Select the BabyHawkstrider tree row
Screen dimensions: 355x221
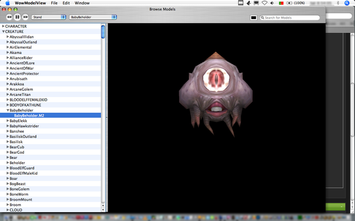pyautogui.click(x=51, y=126)
